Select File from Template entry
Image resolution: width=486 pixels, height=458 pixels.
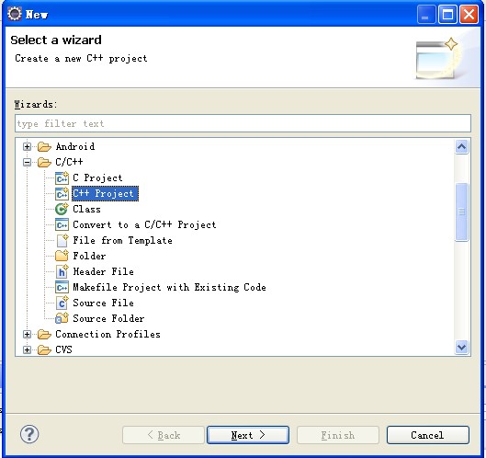click(x=123, y=240)
